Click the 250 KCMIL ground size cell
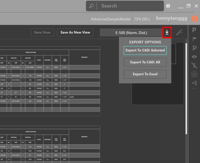200x163 pixels. [30, 67]
